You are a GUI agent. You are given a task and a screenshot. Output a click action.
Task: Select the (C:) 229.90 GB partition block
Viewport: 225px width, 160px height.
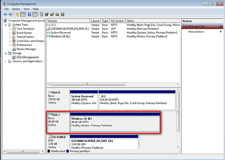coord(137,100)
